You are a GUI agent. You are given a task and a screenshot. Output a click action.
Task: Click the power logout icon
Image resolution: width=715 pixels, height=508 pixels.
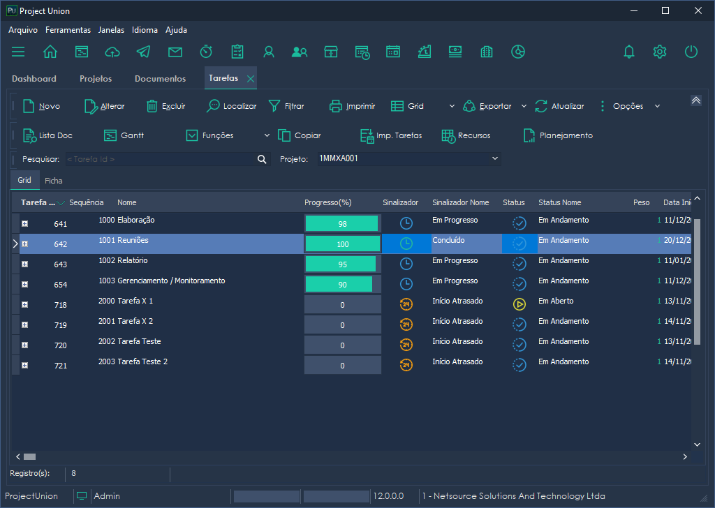[x=691, y=52]
